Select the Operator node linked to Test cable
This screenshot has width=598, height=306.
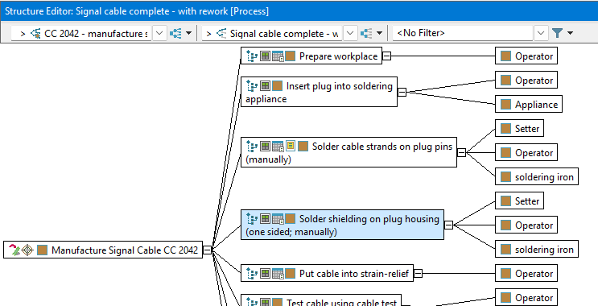pyautogui.click(x=526, y=298)
